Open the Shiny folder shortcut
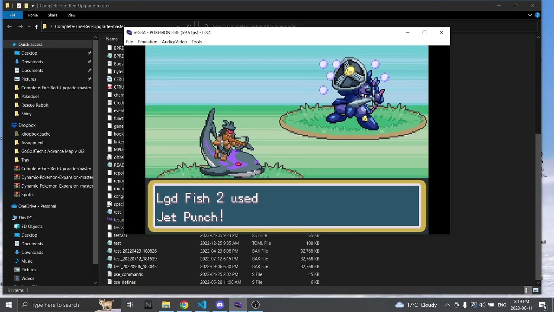 tap(26, 114)
